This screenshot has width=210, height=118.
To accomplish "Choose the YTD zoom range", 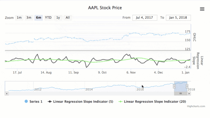I will pyautogui.click(x=48, y=18).
